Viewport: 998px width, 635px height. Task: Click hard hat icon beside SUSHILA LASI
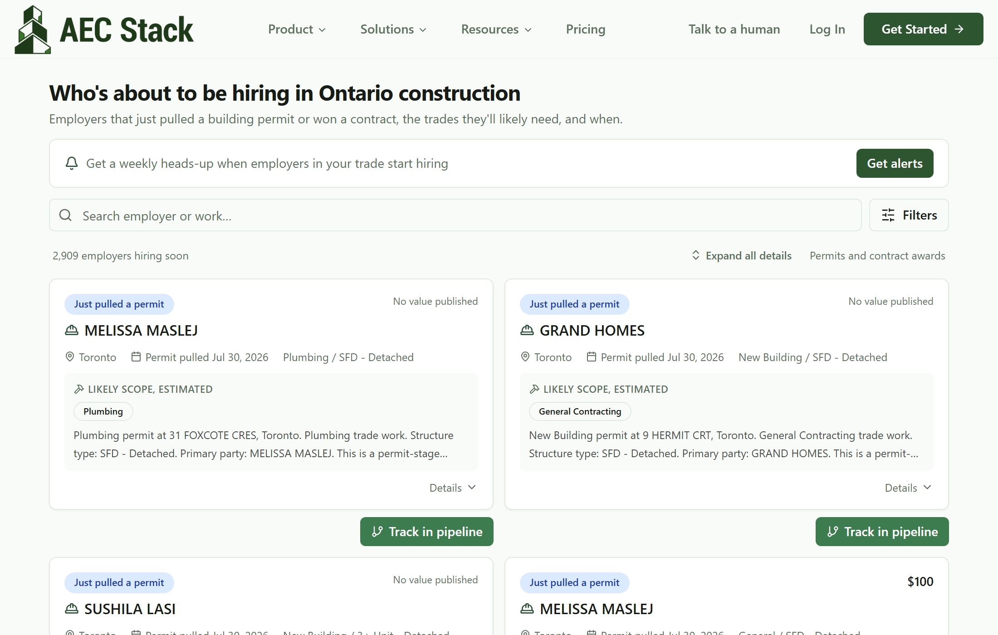click(x=72, y=609)
